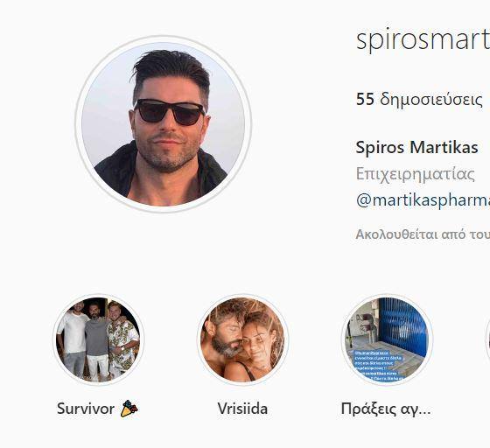The height and width of the screenshot is (448, 490).
Task: Click the word δημοσιεύσεις in stats row
Action: point(431,100)
